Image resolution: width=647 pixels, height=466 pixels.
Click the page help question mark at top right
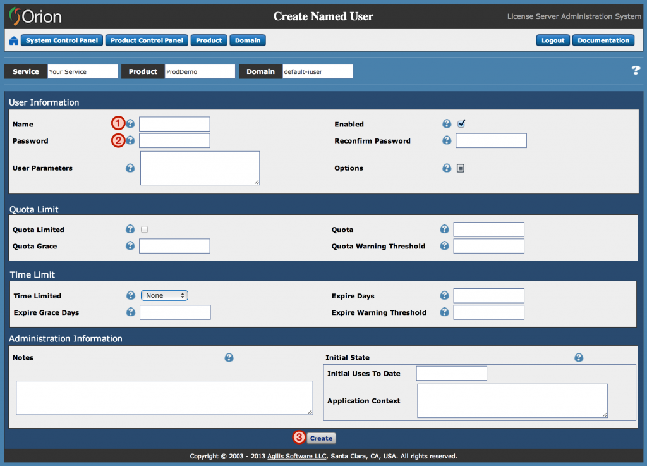tap(636, 71)
